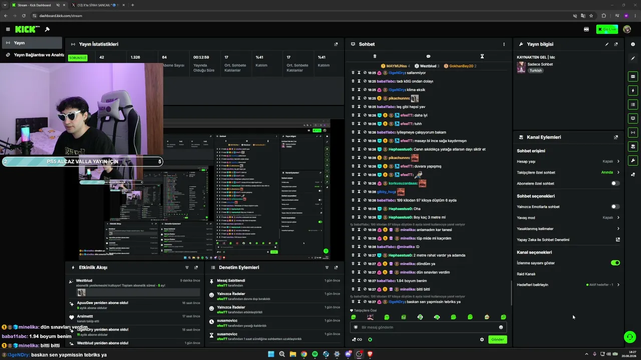This screenshot has height=360, width=641.
Task: Edit stream info with the pencil icon
Action: coord(607,44)
